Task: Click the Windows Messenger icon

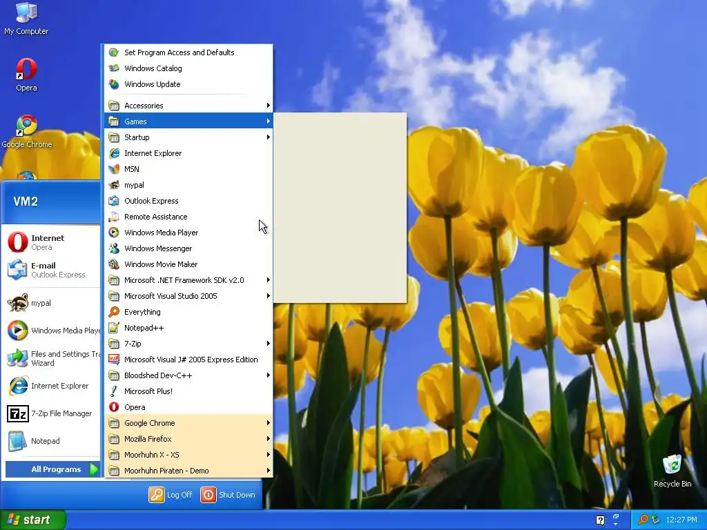Action: tap(114, 248)
